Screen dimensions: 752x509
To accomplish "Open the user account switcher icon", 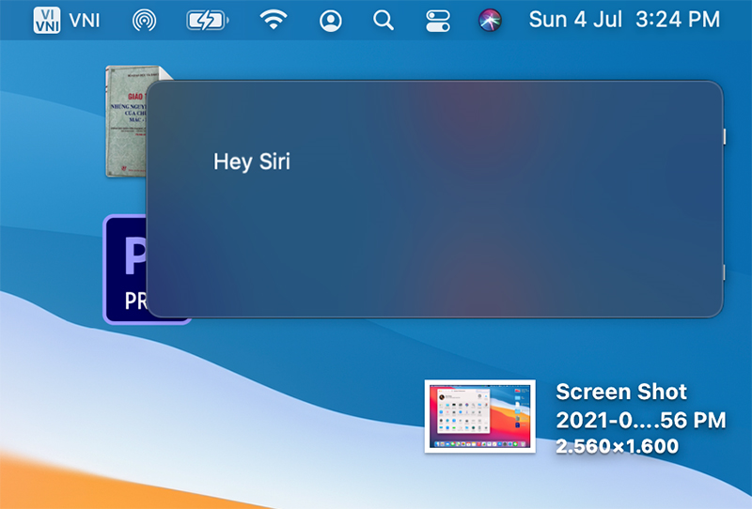I will pos(331,21).
